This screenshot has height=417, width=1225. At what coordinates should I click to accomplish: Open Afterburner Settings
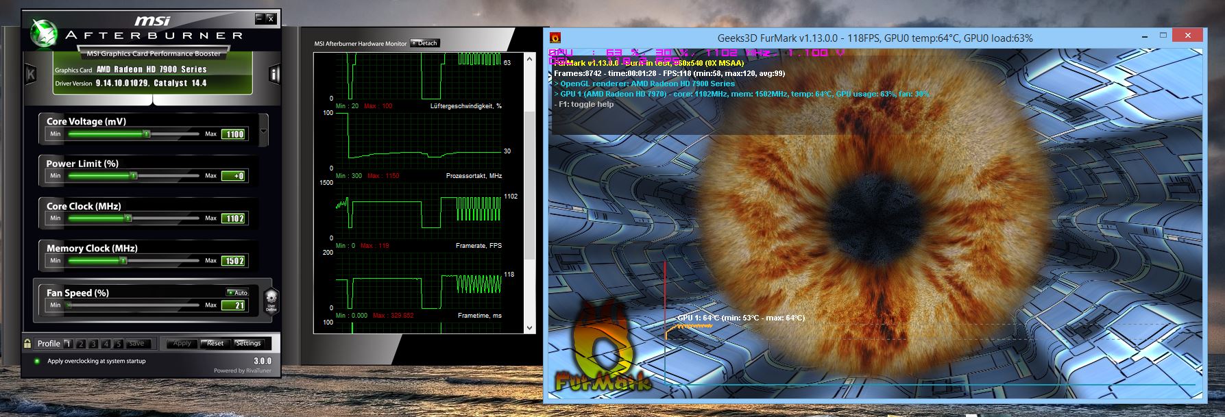247,344
